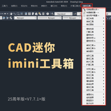111x111 pixels.
Task: Select 曲线边界 in the menu
Action: point(94,84)
